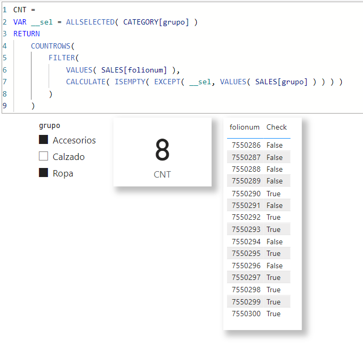Click CALCULATE function in the formula
The image size is (363, 353).
coord(86,82)
